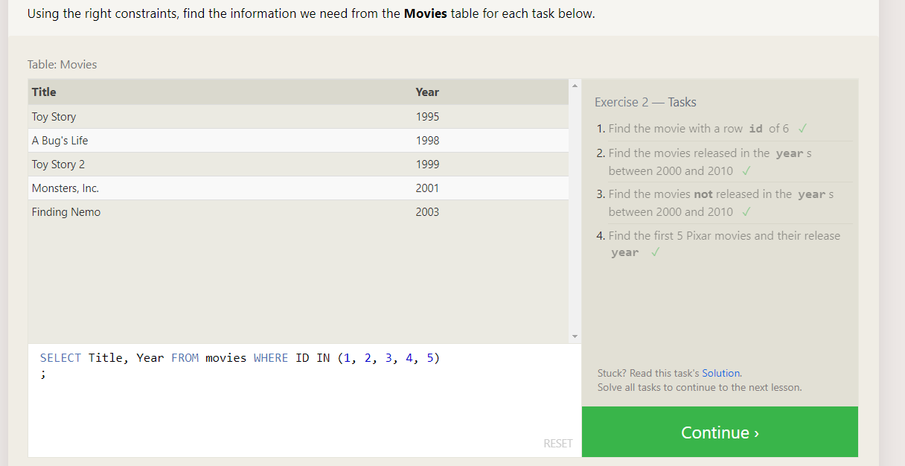Click the results table scroll up arrow
This screenshot has width=905, height=466.
574,86
